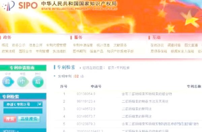Click the patent search text input field

pos(23,111)
